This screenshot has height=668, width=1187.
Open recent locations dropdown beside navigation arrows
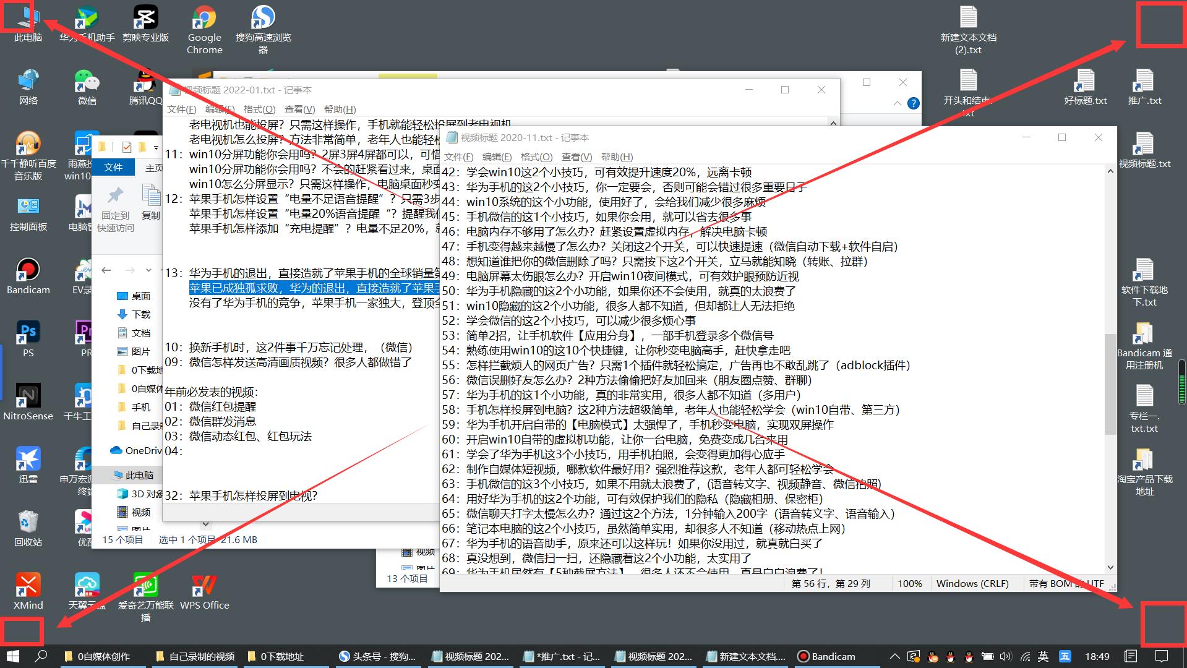point(149,270)
